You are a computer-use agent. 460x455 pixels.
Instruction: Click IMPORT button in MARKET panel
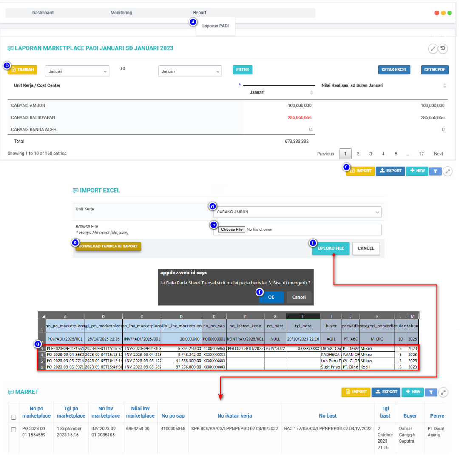(356, 392)
